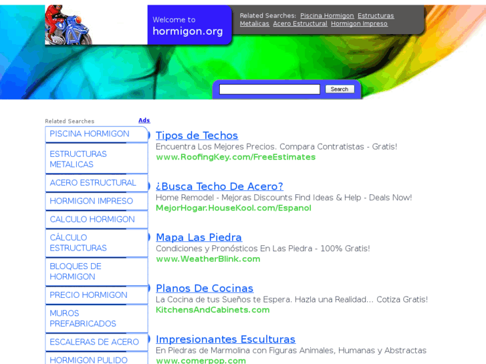Image resolution: width=486 pixels, height=364 pixels.
Task: Click the motorcycle rider logo image
Action: click(69, 25)
